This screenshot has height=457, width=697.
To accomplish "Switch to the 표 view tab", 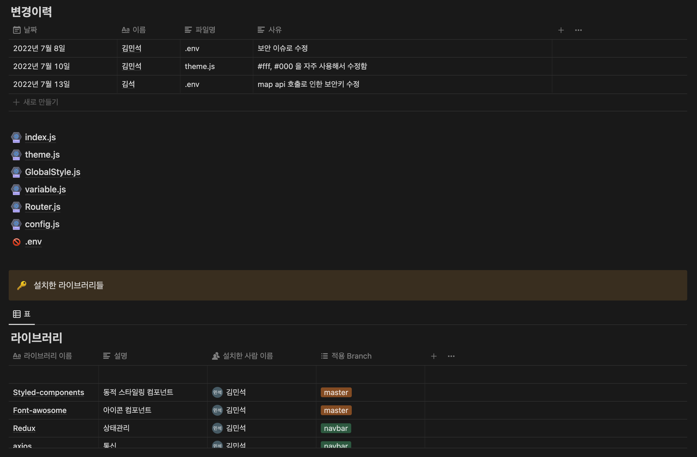I will (22, 314).
